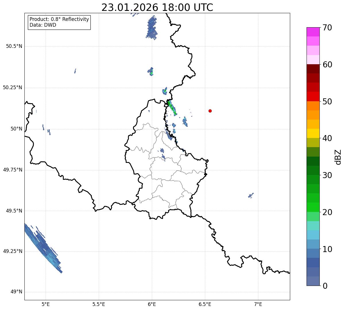This screenshot has width=345, height=310.
Task: Click the "6.5°E" longitude label
Action: pos(205,304)
